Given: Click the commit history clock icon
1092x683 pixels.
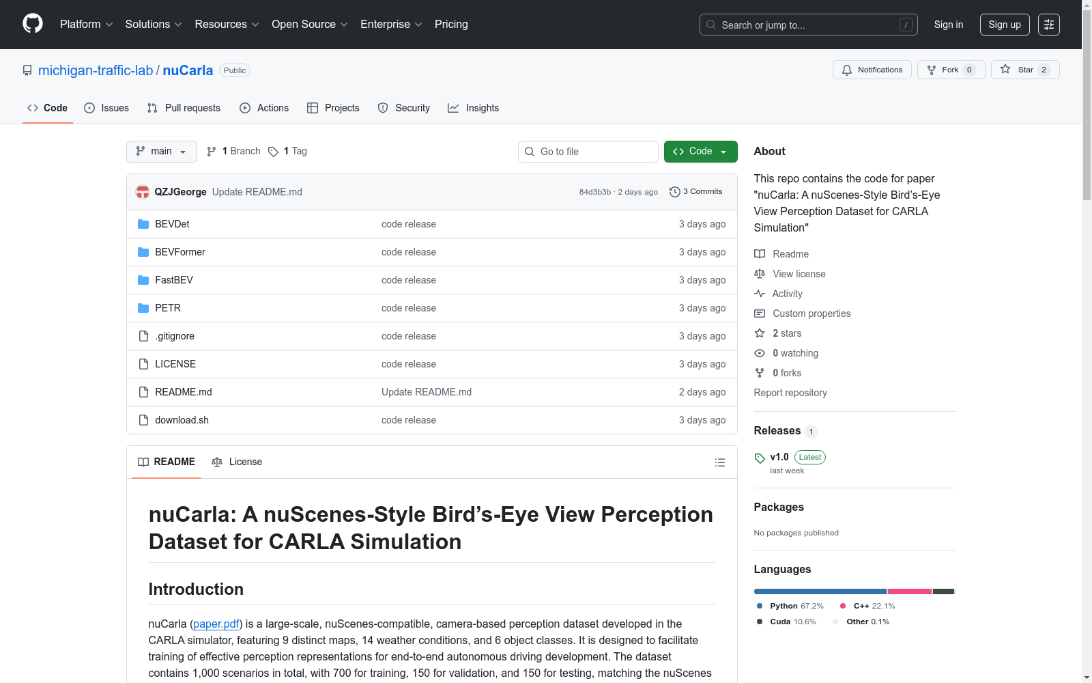Looking at the screenshot, I should (x=675, y=192).
